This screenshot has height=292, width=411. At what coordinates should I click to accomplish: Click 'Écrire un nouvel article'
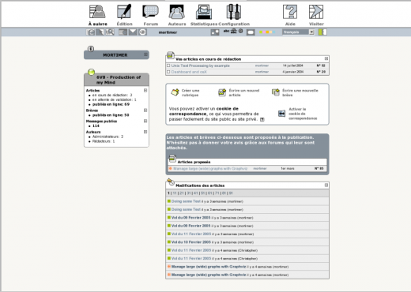[239, 92]
